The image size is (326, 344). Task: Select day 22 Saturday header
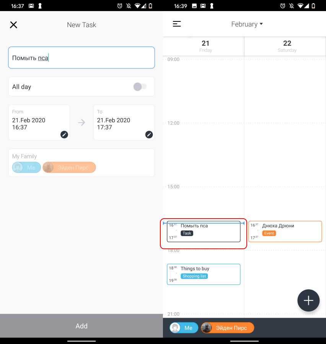tap(287, 46)
